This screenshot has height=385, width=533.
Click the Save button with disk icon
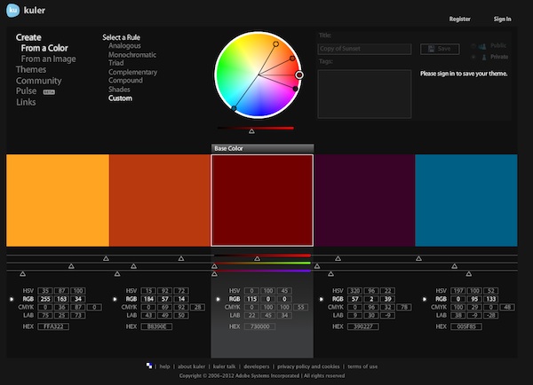[x=439, y=49]
